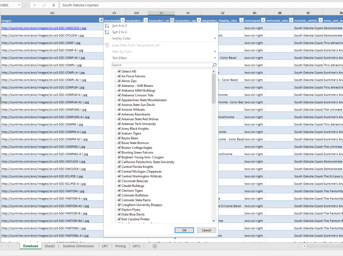This screenshot has width=343, height=256.
Task: Uncheck Arizona Wildcats in the filter list
Action: [119, 109]
